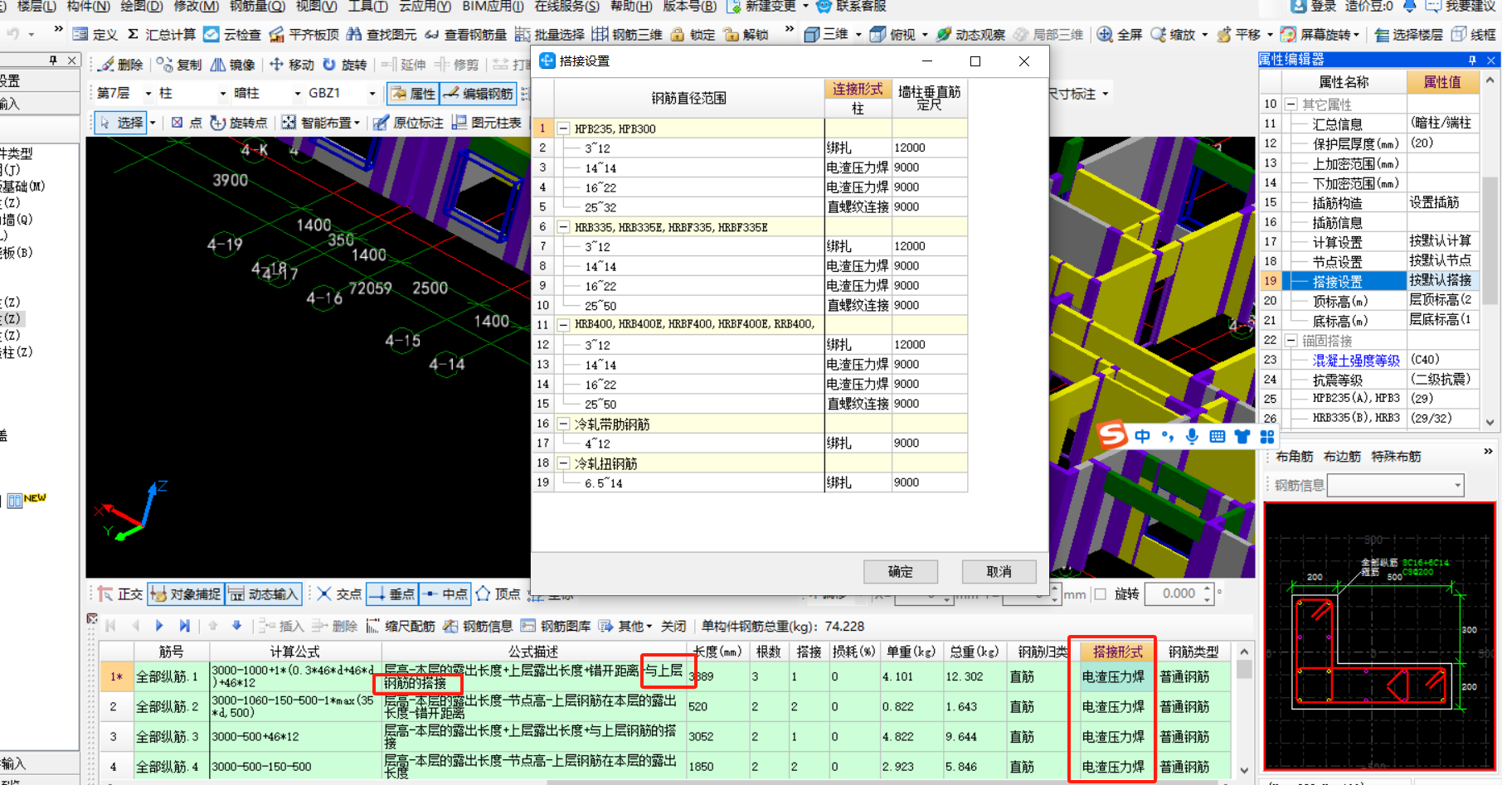This screenshot has width=1502, height=785.
Task: Open 钢筋信息 combo box
Action: [1396, 485]
